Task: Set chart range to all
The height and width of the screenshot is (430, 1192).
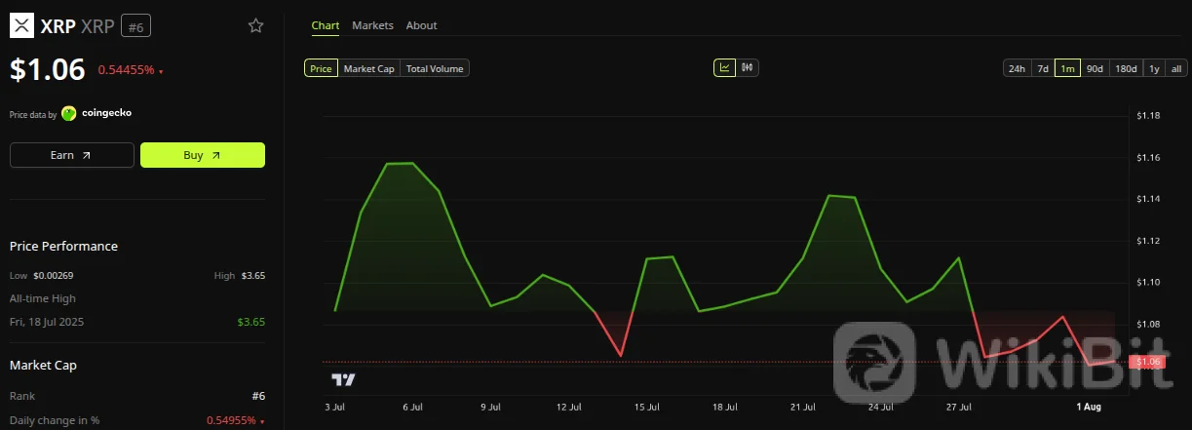Action: [x=1176, y=68]
